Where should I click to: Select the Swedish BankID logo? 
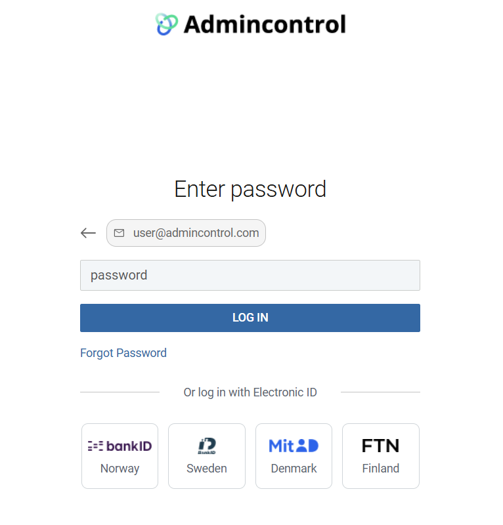pyautogui.click(x=207, y=446)
